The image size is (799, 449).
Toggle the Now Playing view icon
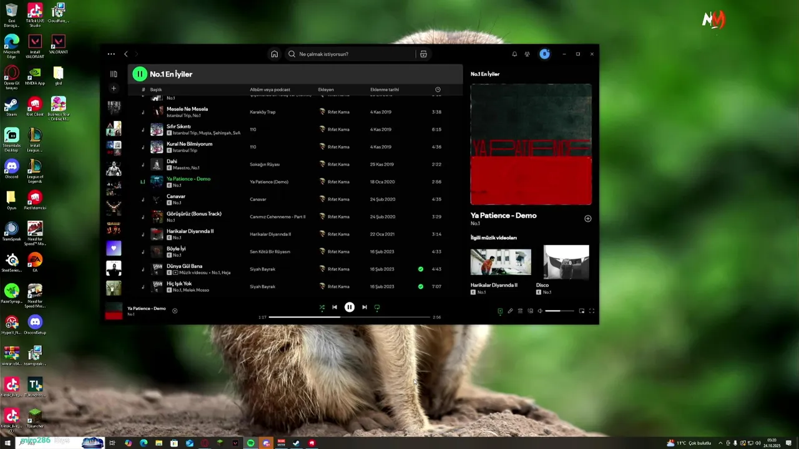pyautogui.click(x=500, y=311)
